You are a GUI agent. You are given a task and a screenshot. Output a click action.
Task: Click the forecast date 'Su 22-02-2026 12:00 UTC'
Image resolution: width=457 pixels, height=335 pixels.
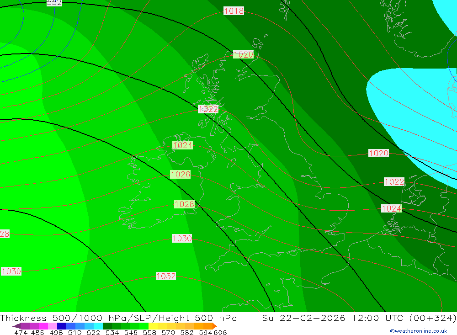pyautogui.click(x=333, y=318)
